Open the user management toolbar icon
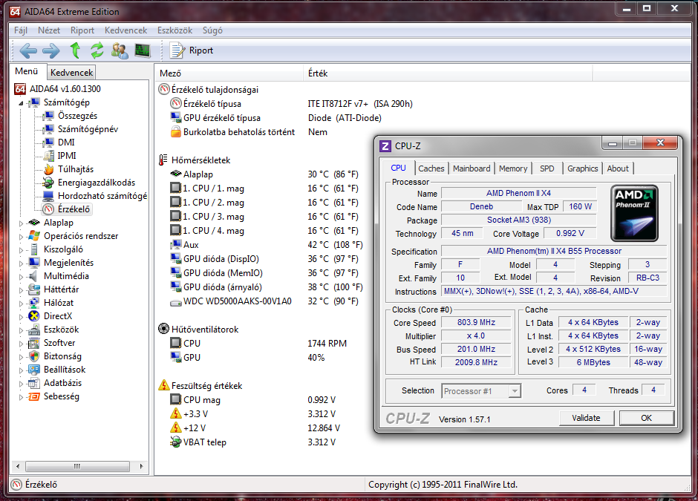Screen dimensions: 698x501 pos(120,50)
